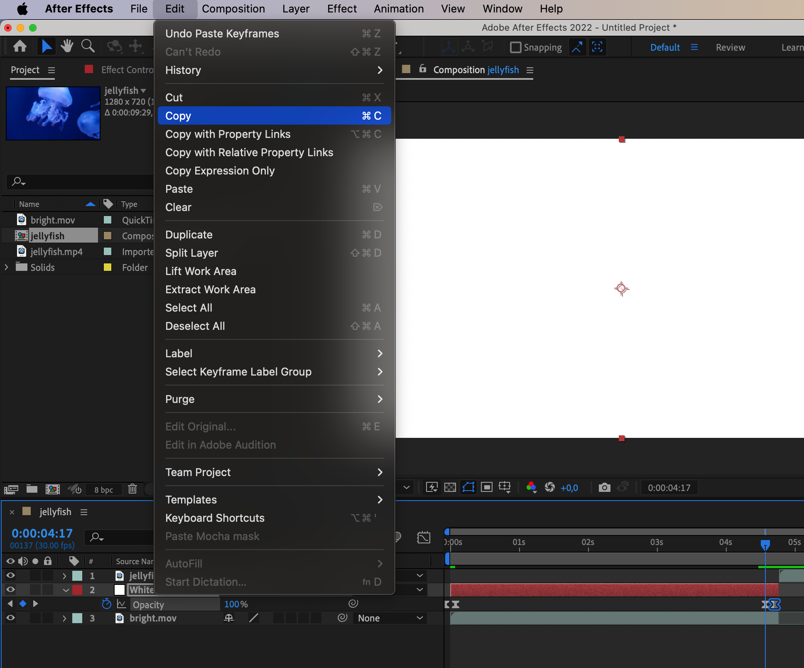Viewport: 804px width, 668px height.
Task: Click the Home icon in toolbar
Action: [20, 46]
